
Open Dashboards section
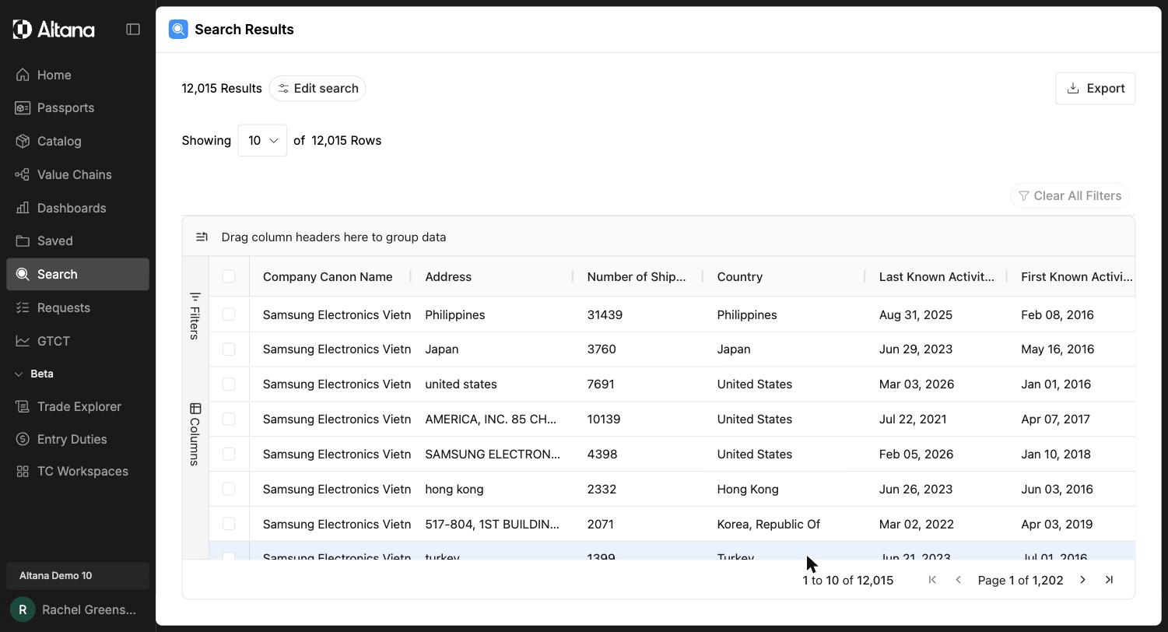(x=78, y=208)
